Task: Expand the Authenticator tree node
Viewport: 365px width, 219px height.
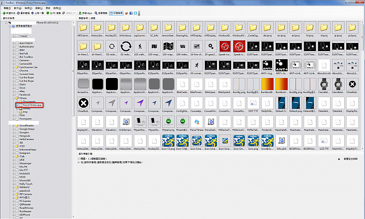Action: pyautogui.click(x=14, y=47)
